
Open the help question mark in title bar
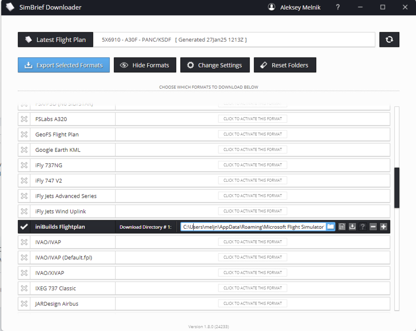[338, 8]
